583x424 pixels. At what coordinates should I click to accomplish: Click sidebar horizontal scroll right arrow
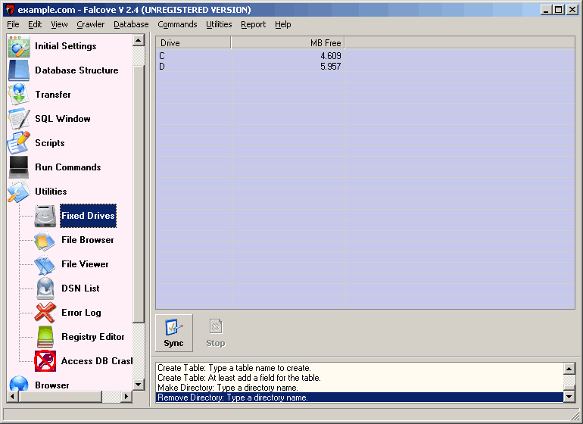(x=126, y=397)
